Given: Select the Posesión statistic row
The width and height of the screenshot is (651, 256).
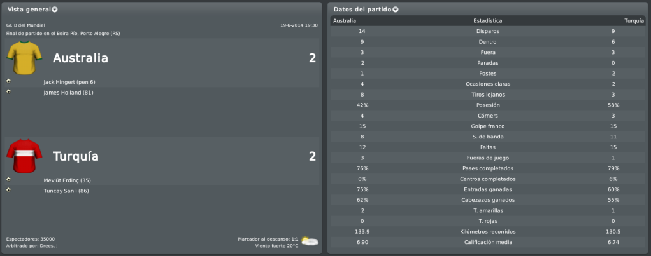Looking at the screenshot, I should click(x=488, y=105).
